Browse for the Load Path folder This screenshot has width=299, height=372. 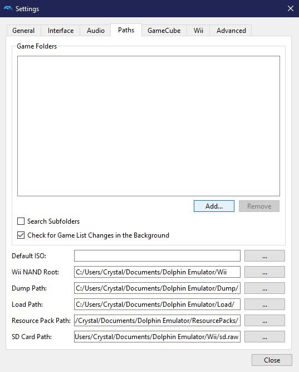pyautogui.click(x=264, y=304)
